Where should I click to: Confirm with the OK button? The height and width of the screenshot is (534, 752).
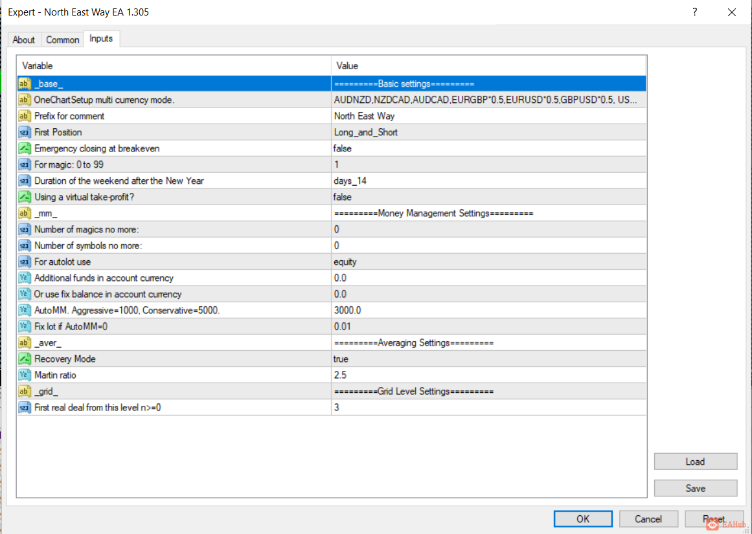tap(583, 518)
